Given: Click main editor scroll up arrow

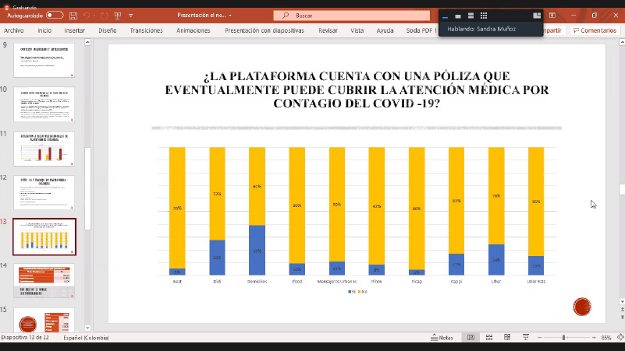Looking at the screenshot, I should click(622, 42).
